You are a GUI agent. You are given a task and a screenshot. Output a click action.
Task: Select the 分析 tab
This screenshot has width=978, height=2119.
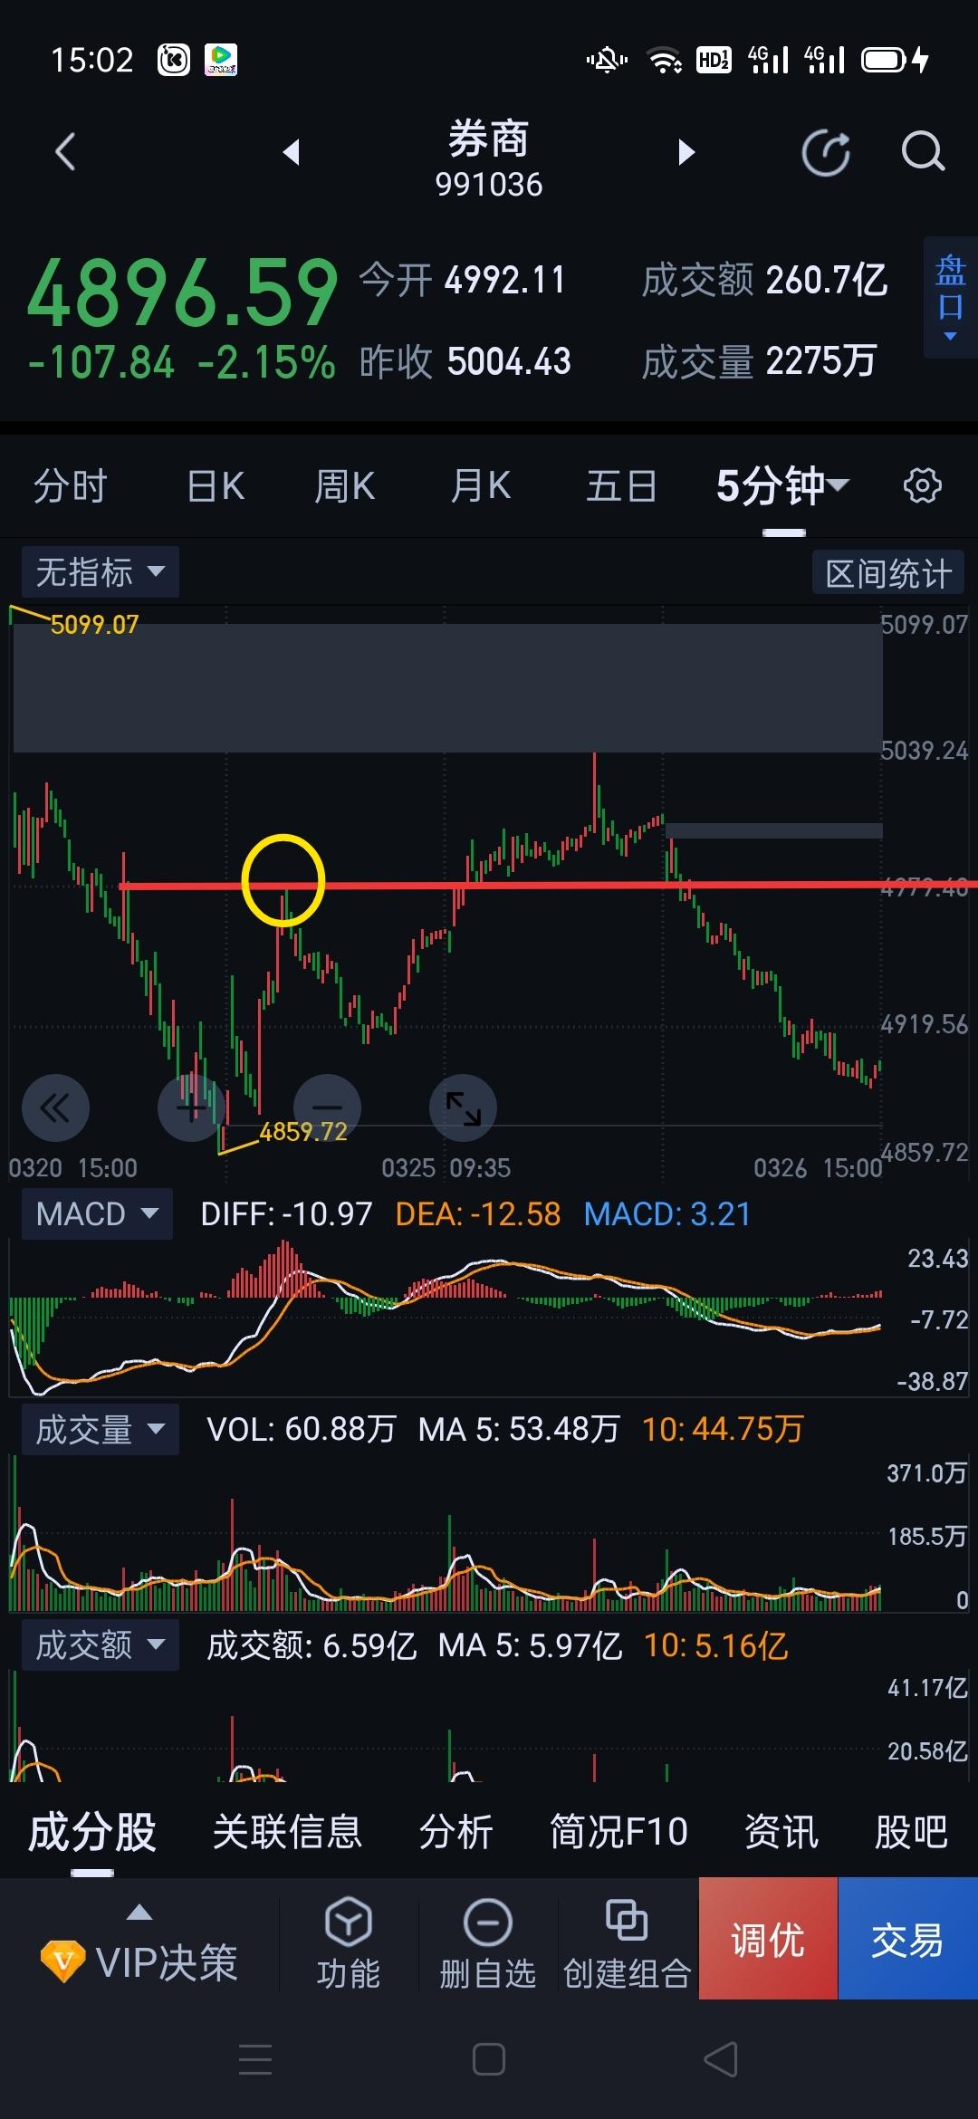(x=455, y=1832)
